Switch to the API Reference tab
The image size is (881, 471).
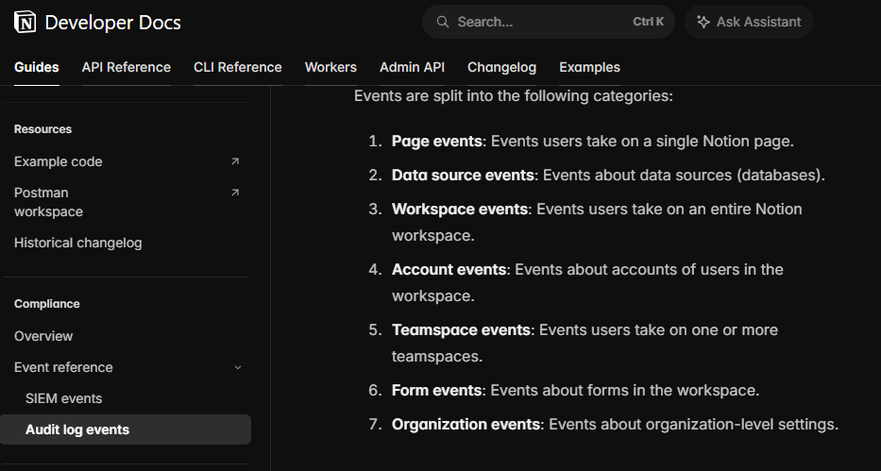click(127, 67)
